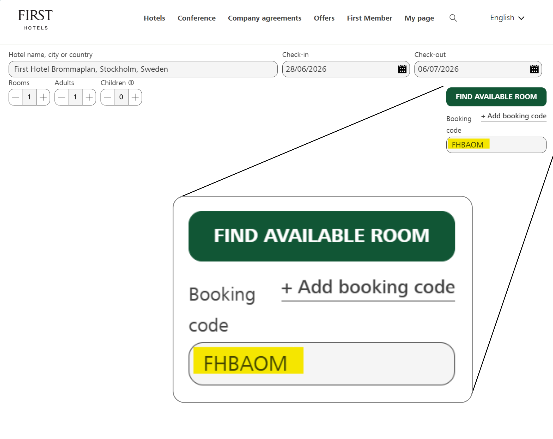
Task: Decrease the Rooms count
Action: tap(16, 97)
